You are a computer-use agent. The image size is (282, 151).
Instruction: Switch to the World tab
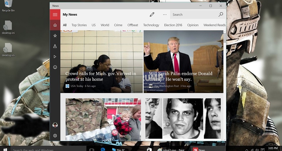pyautogui.click(x=105, y=25)
